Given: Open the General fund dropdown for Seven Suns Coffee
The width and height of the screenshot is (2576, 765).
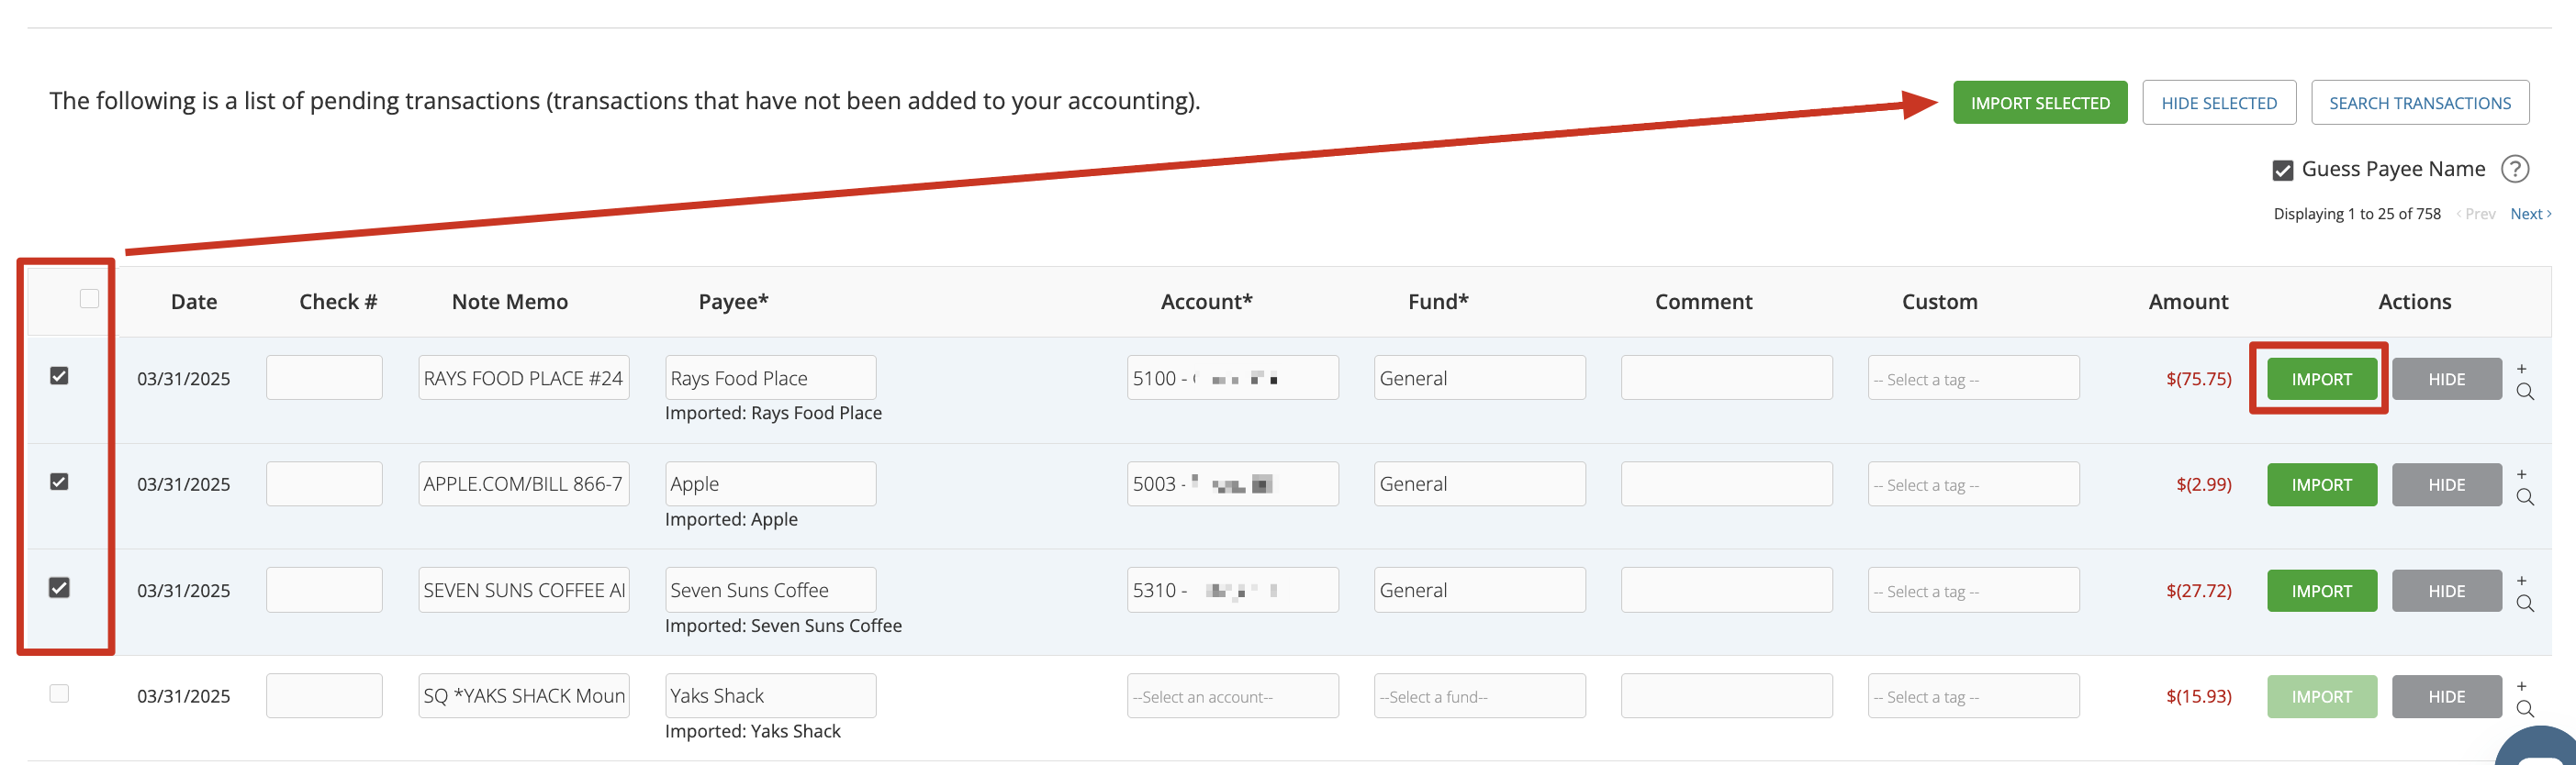Looking at the screenshot, I should (1479, 590).
